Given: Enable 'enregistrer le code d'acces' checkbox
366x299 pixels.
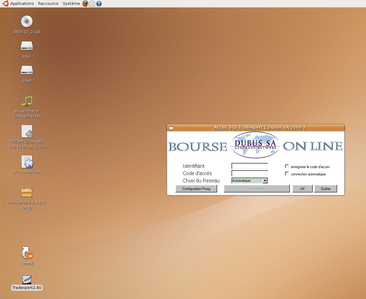Looking at the screenshot, I should pyautogui.click(x=287, y=167).
